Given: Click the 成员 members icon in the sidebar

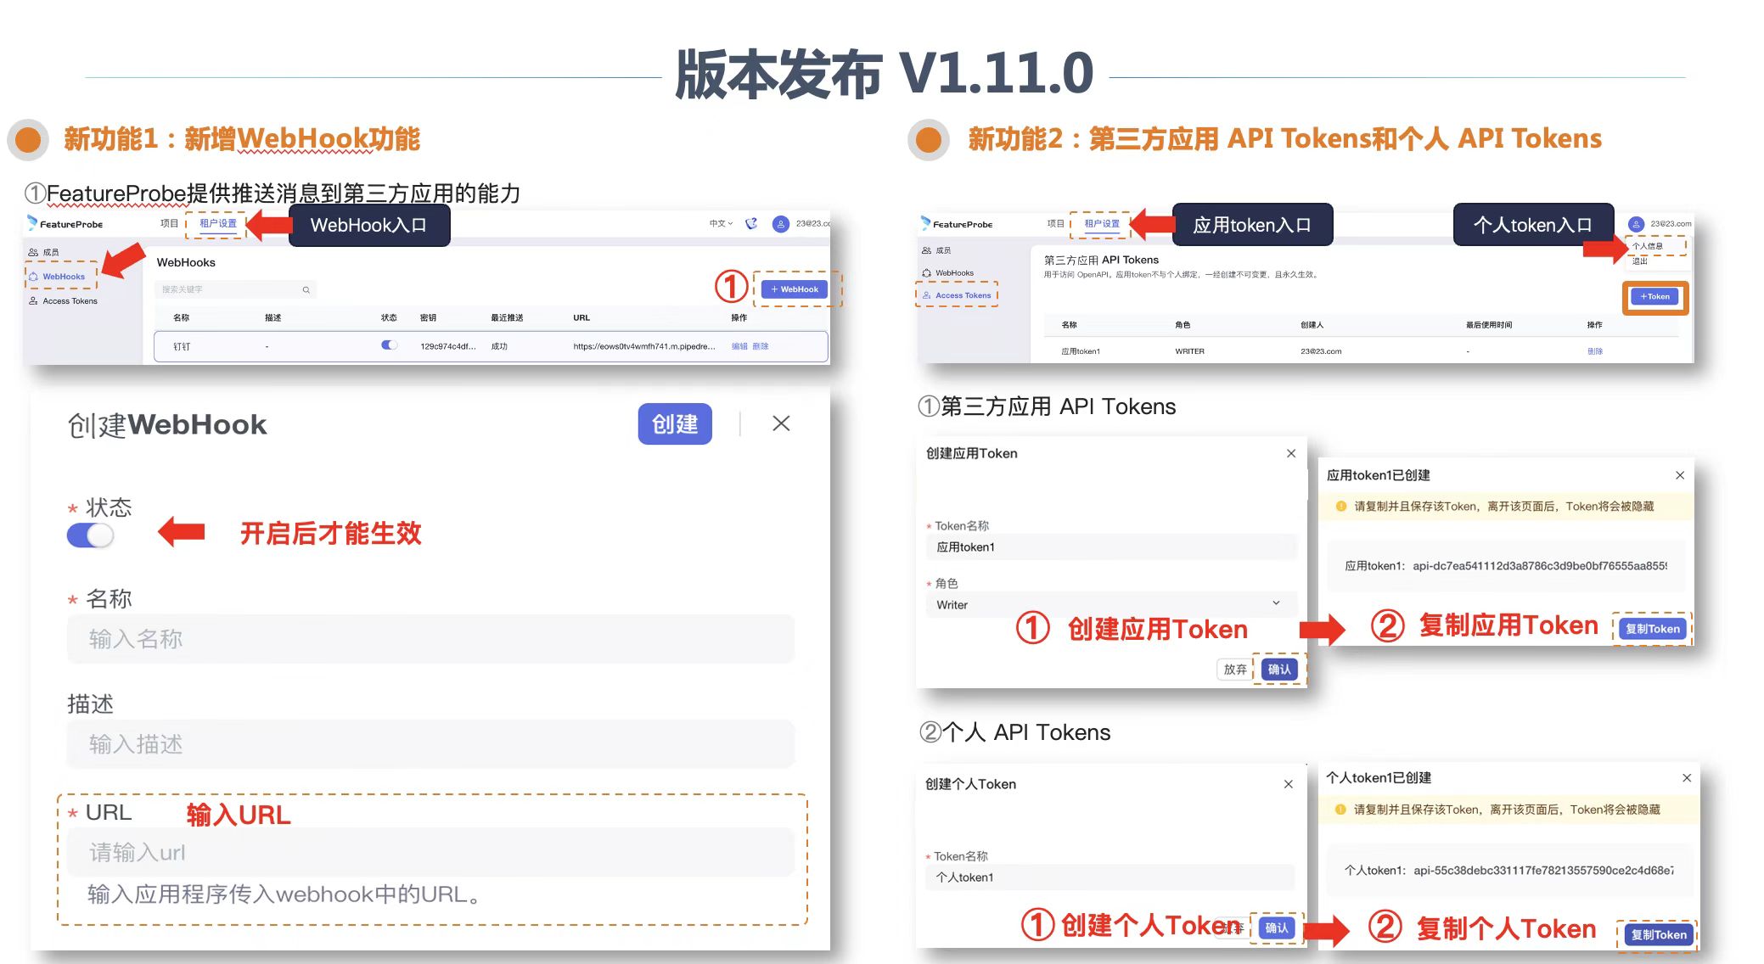Looking at the screenshot, I should [x=32, y=250].
